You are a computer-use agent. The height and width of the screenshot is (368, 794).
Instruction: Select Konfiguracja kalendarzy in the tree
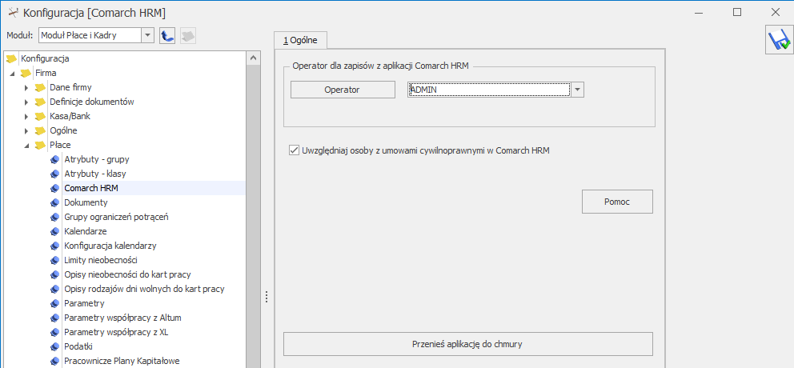pyautogui.click(x=110, y=246)
